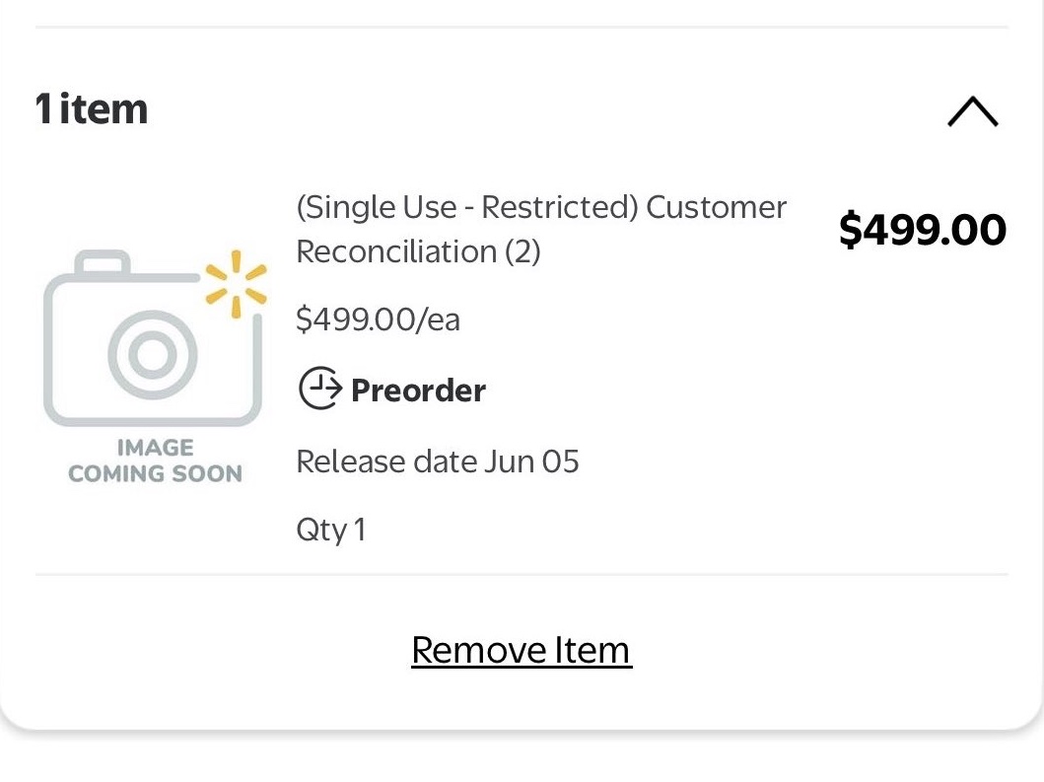This screenshot has height=782, width=1044.
Task: Click the word 'item' in the header
Action: point(104,108)
